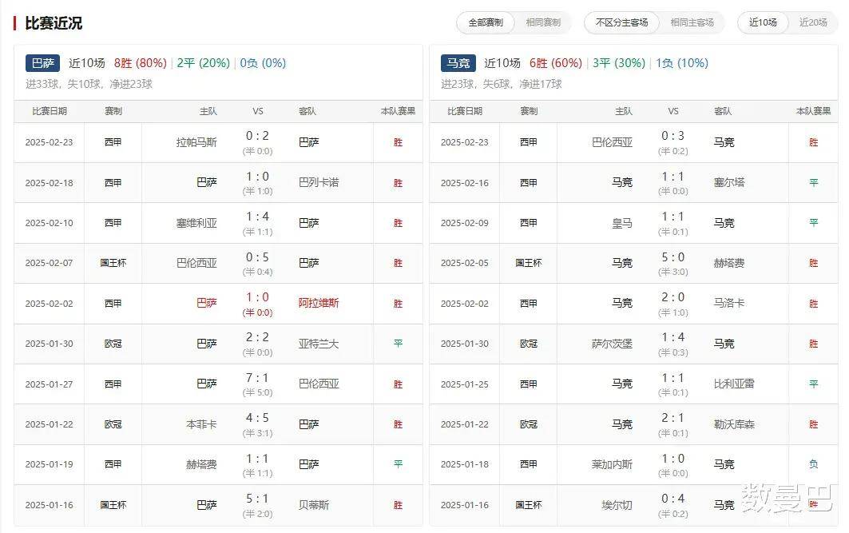
Task: Click 2025-02-10 date in Barça table
Action: point(49,223)
